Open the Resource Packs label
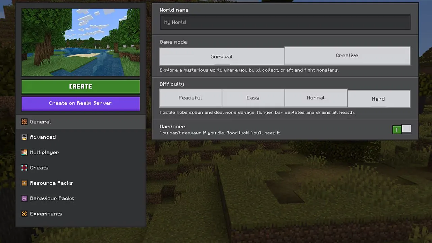The height and width of the screenshot is (243, 432). coord(51,183)
